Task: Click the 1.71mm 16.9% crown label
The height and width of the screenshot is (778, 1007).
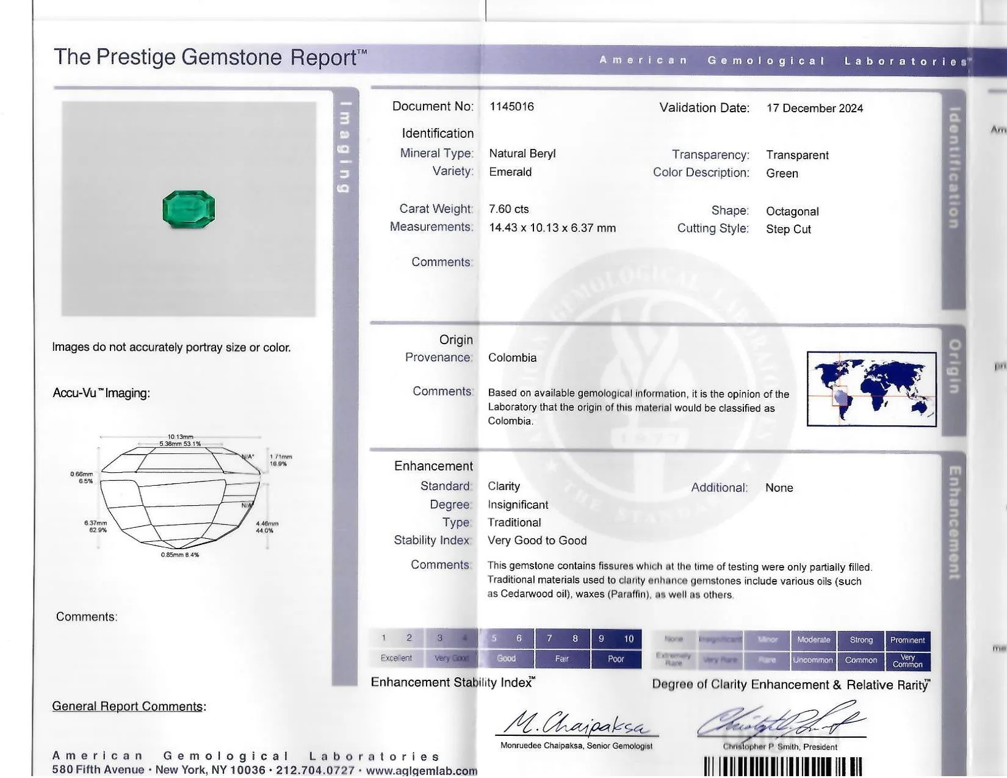Action: tap(281, 460)
